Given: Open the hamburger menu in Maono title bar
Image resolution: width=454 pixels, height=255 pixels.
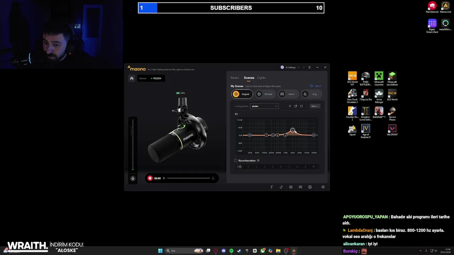Looking at the screenshot, I should pyautogui.click(x=309, y=67).
